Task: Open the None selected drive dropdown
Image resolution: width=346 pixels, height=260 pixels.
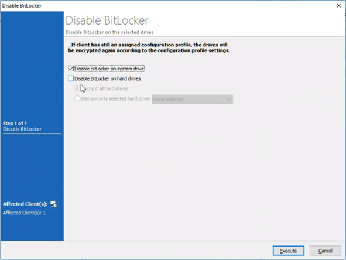Action: [193, 100]
